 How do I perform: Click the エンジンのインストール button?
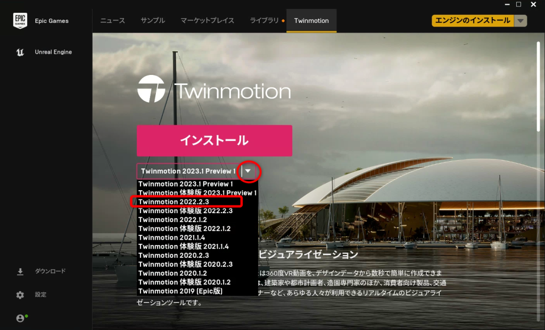[473, 21]
